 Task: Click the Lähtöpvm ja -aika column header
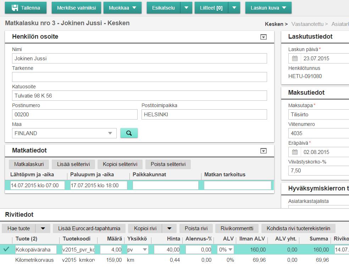(x=32, y=175)
